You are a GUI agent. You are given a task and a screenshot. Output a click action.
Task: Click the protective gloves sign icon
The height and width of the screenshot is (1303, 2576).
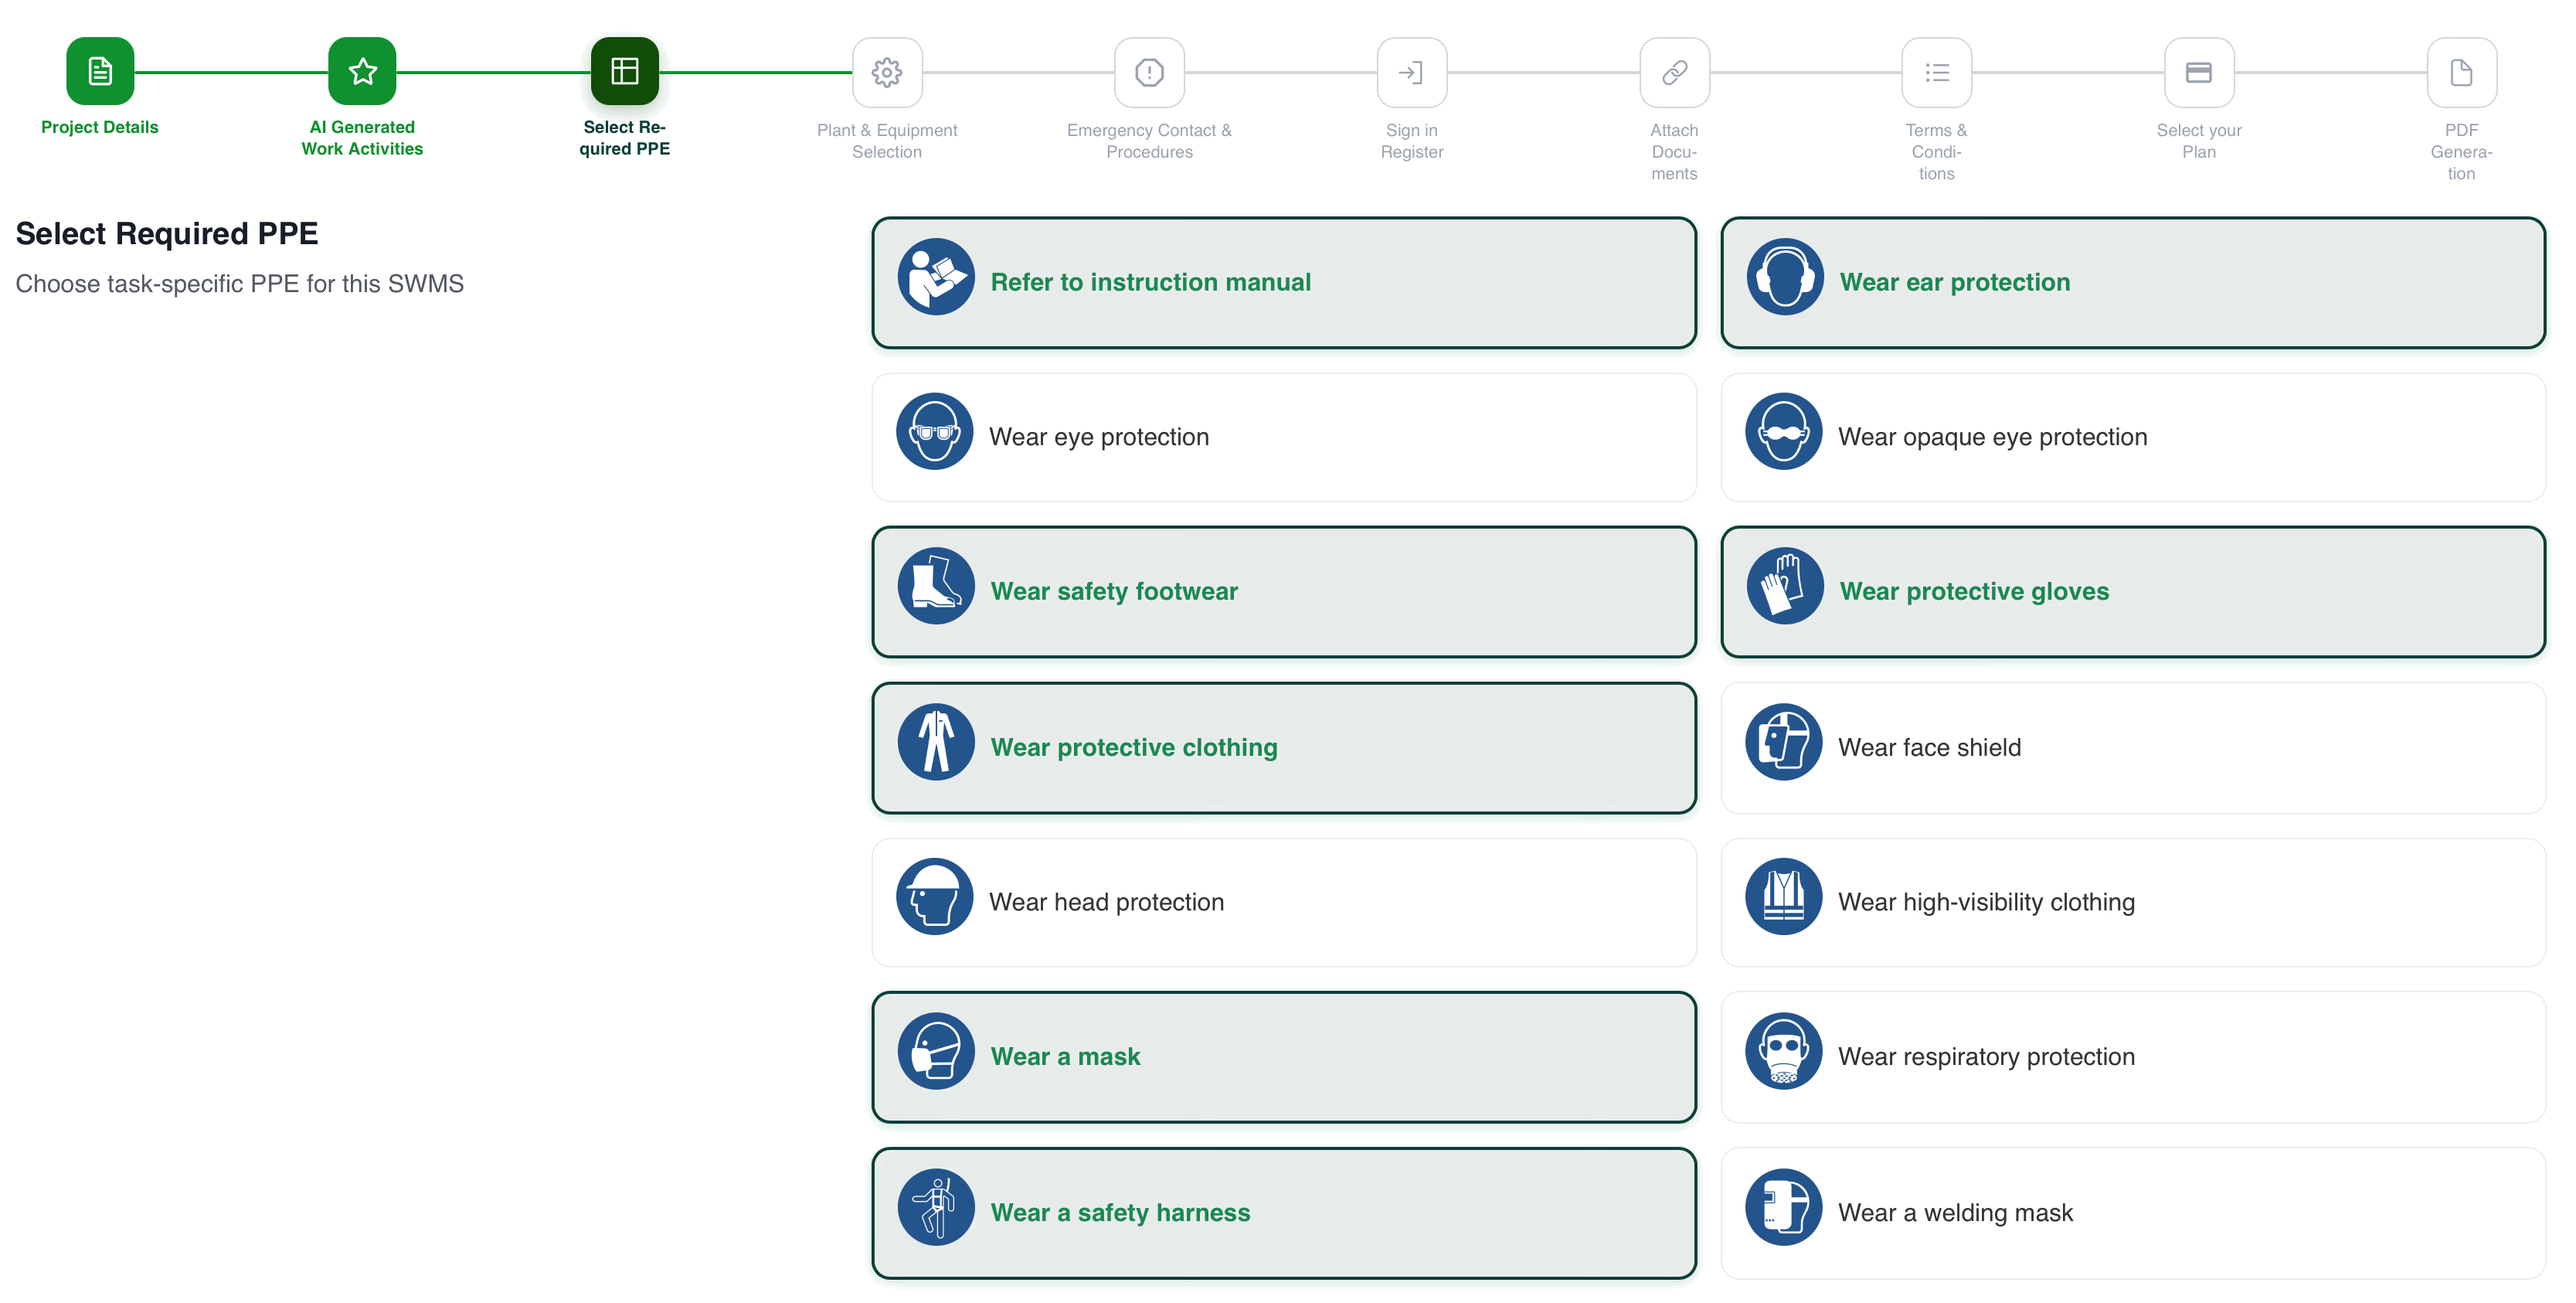[1785, 586]
